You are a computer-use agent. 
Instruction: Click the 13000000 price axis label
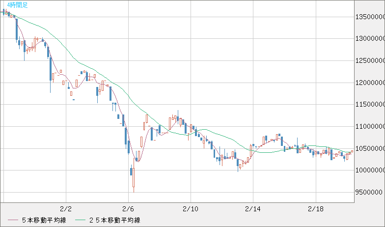click(370, 38)
